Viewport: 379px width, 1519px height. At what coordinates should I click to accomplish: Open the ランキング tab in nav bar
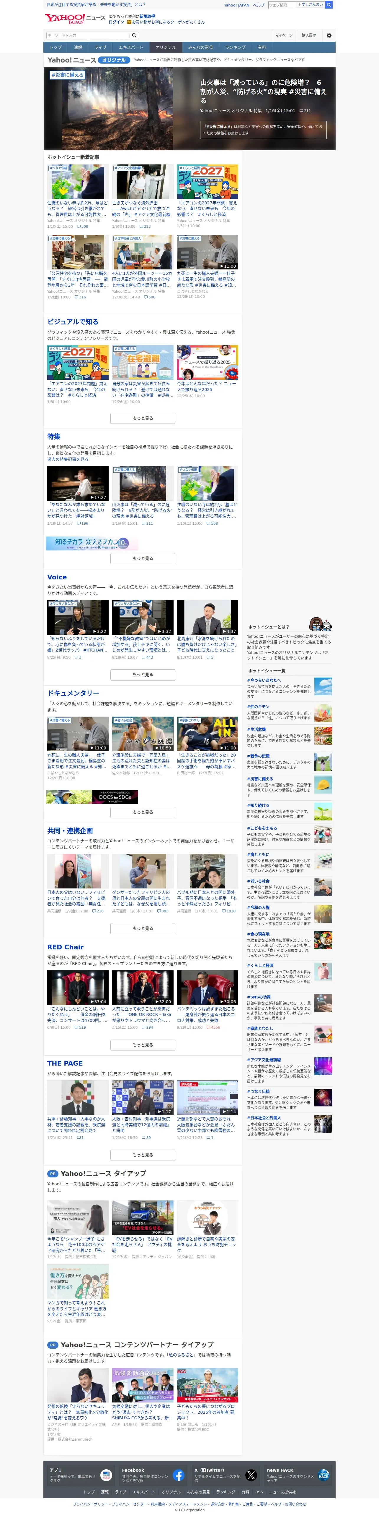point(236,47)
